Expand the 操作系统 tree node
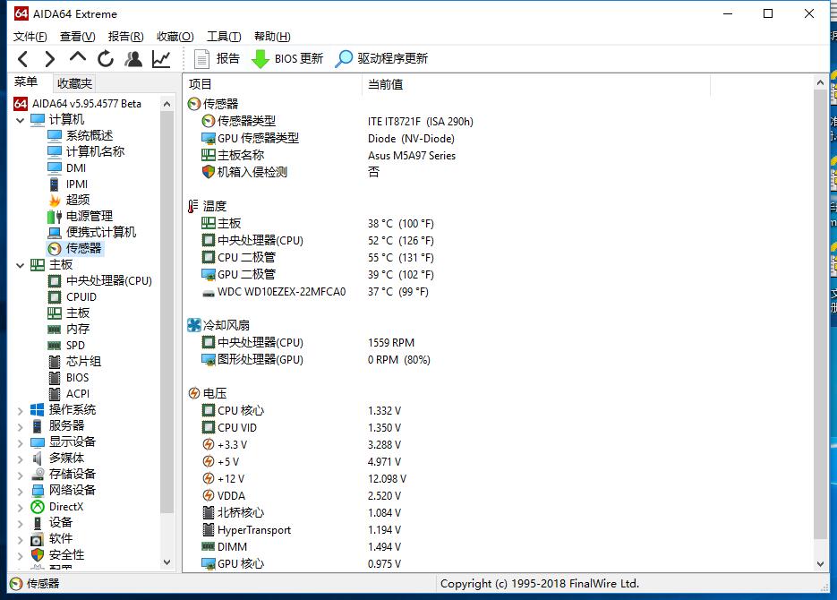This screenshot has width=837, height=600. (x=21, y=410)
